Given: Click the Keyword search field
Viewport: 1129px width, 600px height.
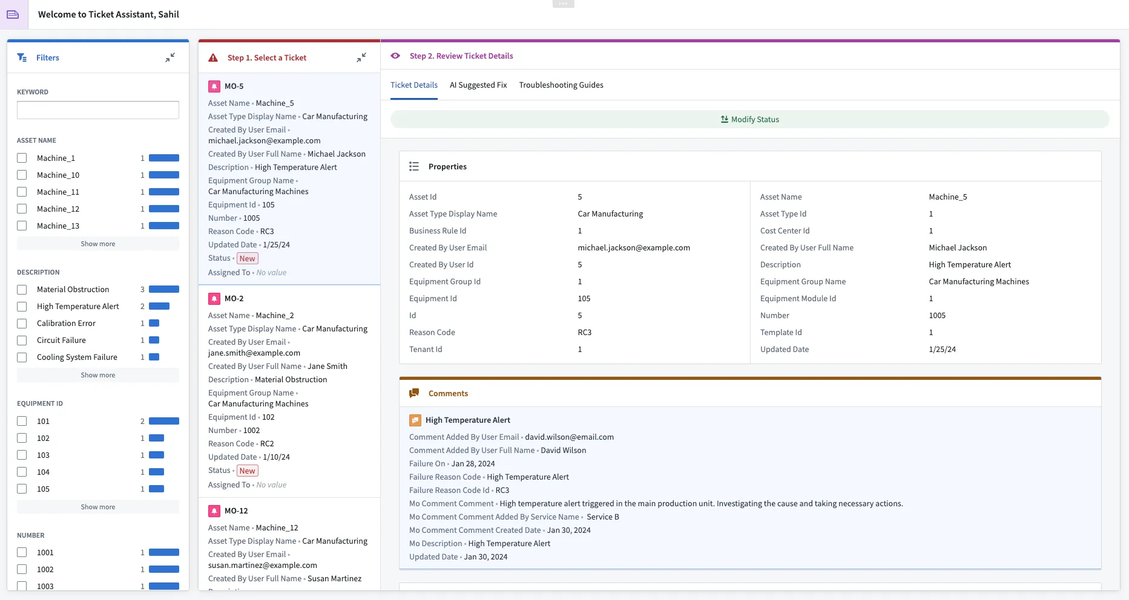Looking at the screenshot, I should (x=98, y=110).
